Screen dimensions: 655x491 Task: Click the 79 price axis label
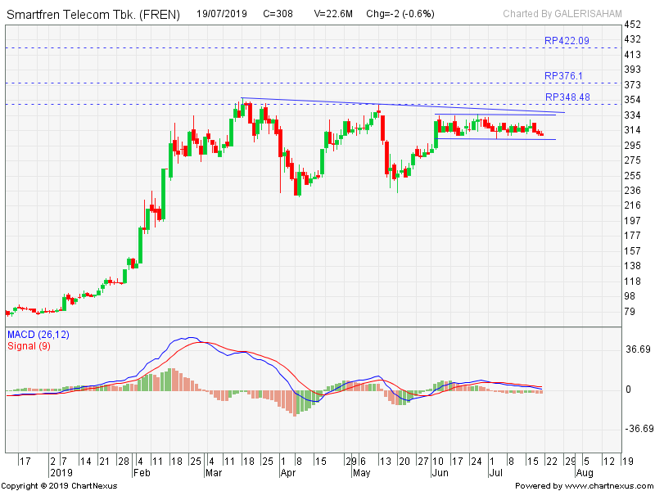pyautogui.click(x=630, y=312)
